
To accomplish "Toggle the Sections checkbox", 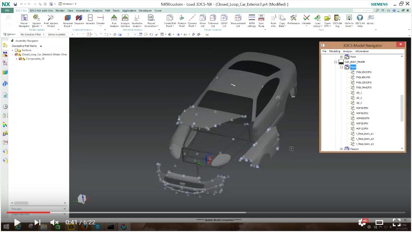I will click(x=16, y=50).
